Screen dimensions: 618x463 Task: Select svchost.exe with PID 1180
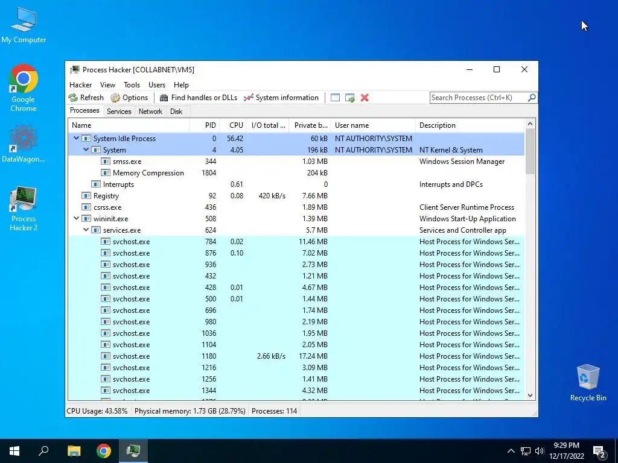coord(296,356)
